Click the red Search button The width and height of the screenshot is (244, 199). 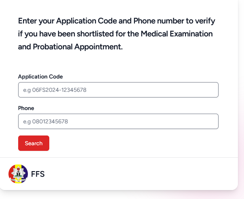(34, 143)
